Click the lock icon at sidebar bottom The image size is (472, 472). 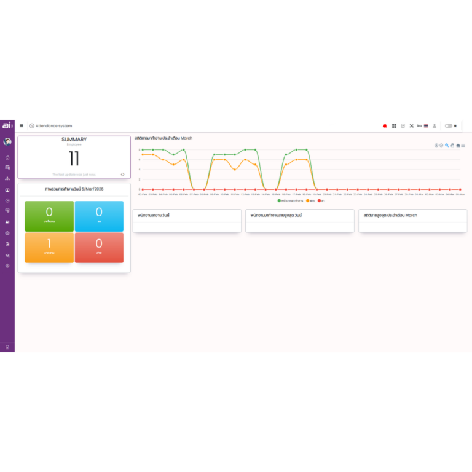tap(7, 347)
